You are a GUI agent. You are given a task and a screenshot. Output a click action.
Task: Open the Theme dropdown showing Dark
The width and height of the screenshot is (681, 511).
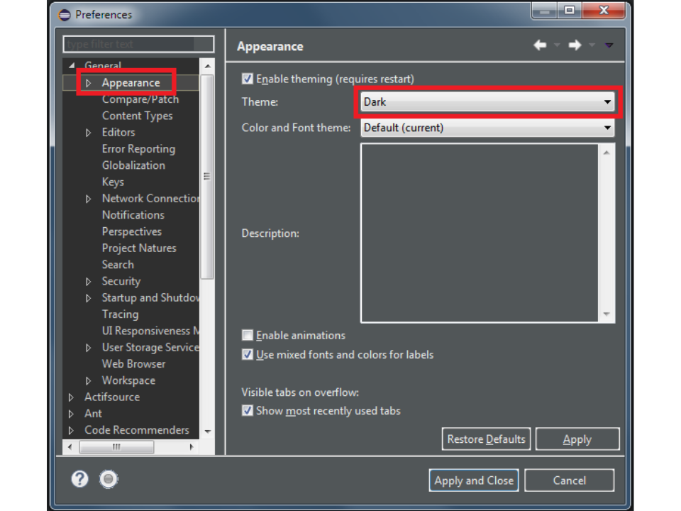tap(487, 102)
